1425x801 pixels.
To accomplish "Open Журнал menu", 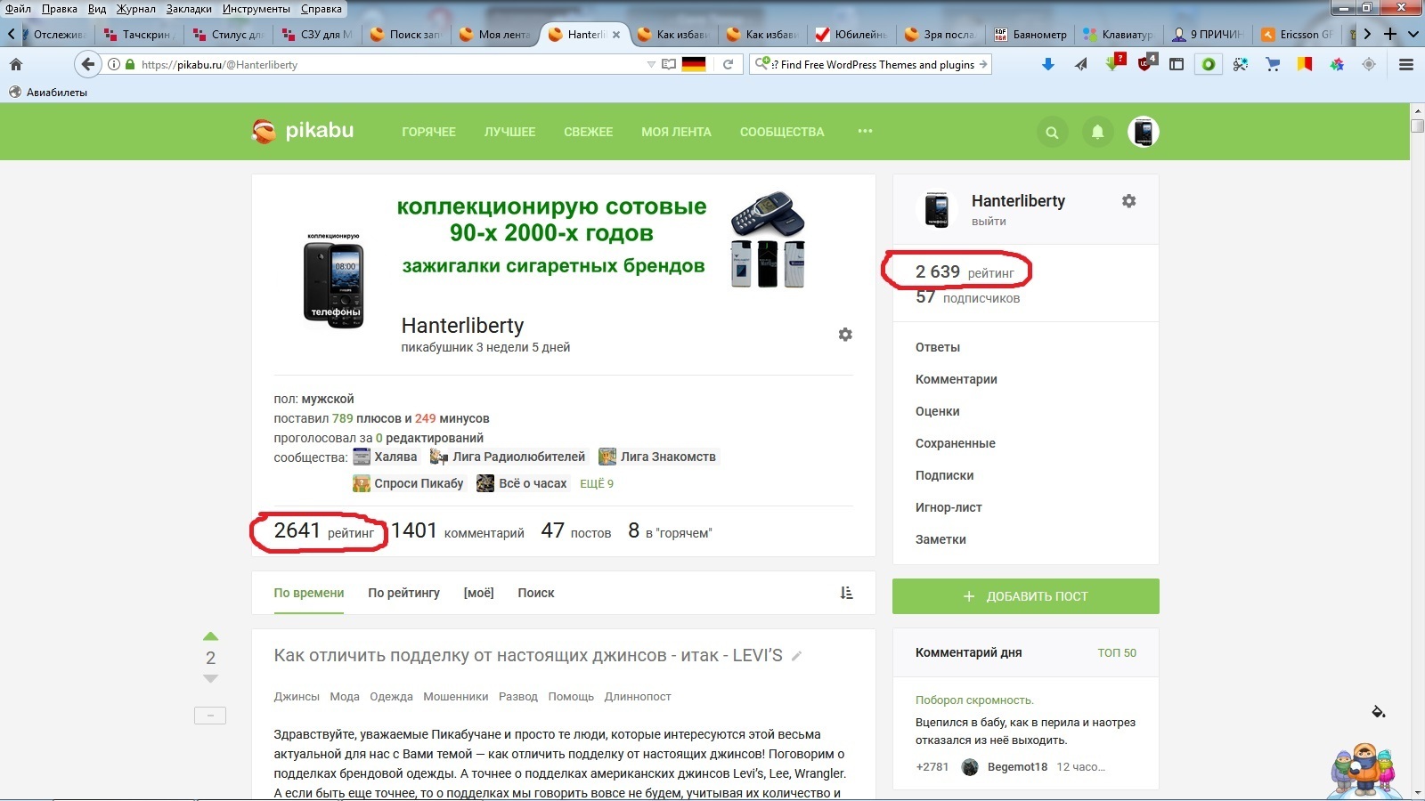I will (135, 9).
